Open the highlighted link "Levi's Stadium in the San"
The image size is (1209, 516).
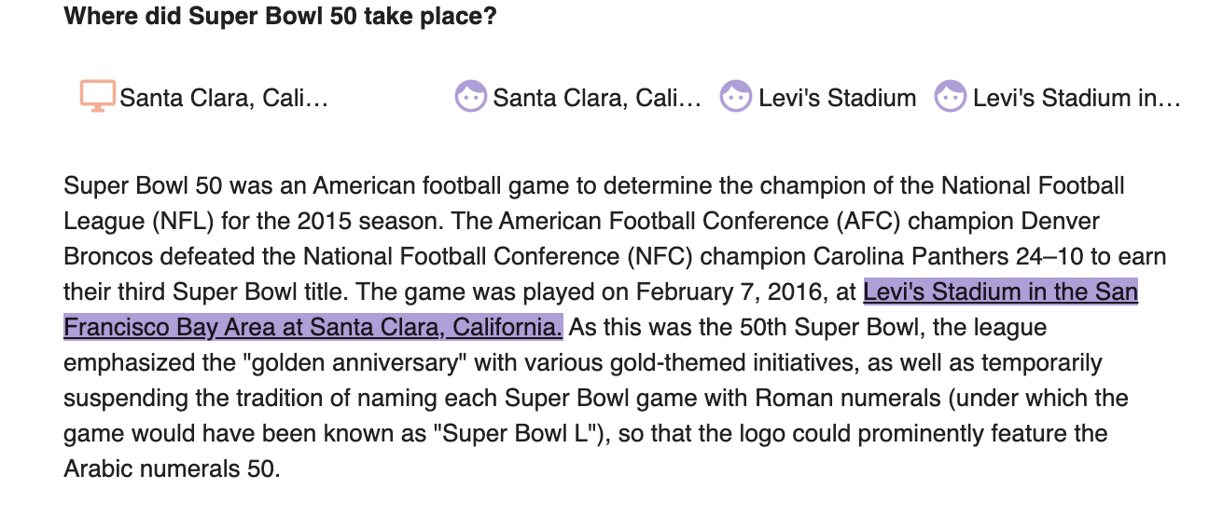pos(1001,292)
